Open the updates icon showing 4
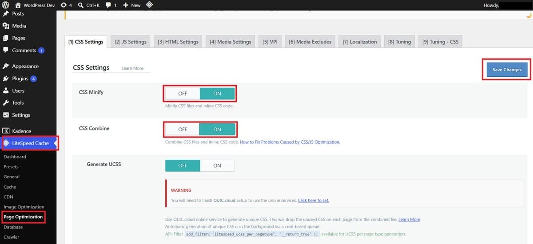This screenshot has width=533, height=244. tap(64, 5)
